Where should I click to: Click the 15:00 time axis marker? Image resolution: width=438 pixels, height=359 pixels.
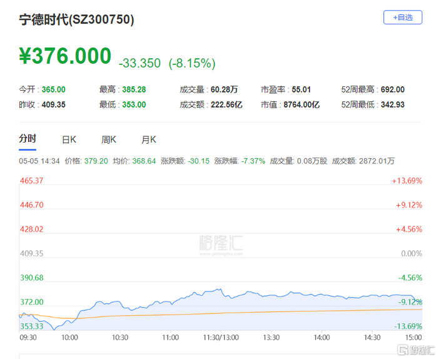tap(414, 338)
